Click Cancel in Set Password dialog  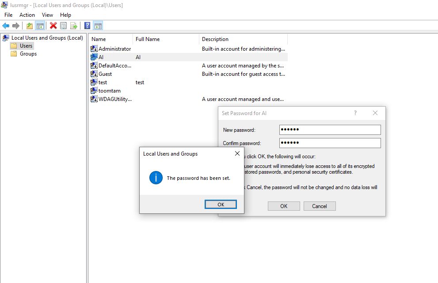(320, 206)
